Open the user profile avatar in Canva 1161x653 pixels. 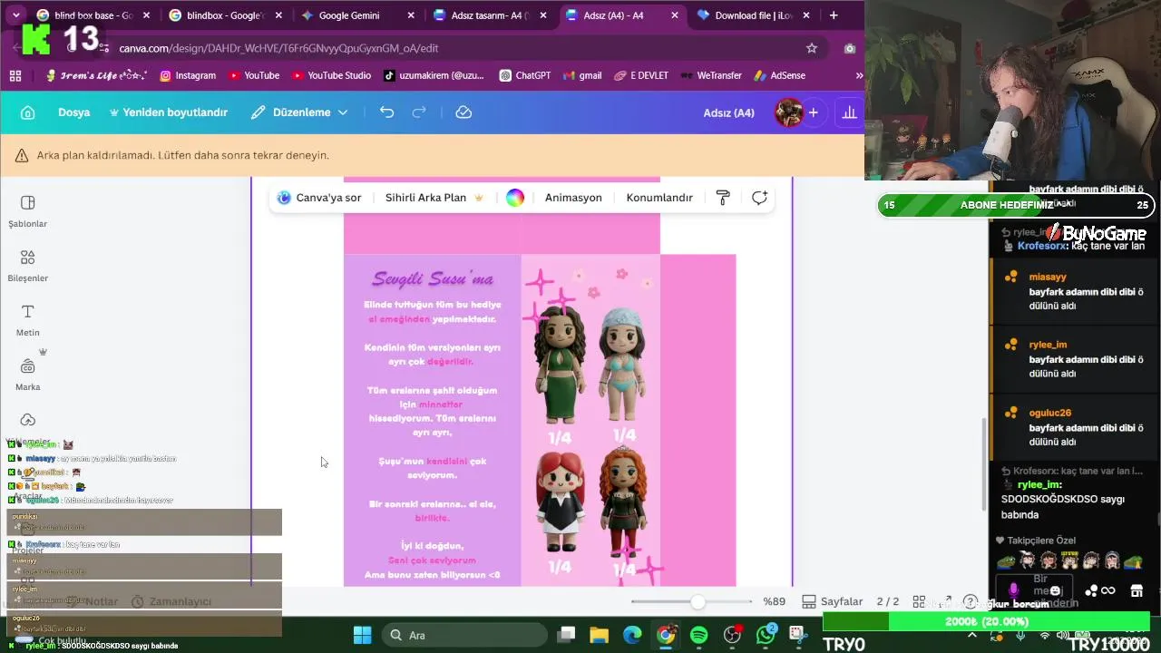pyautogui.click(x=788, y=112)
